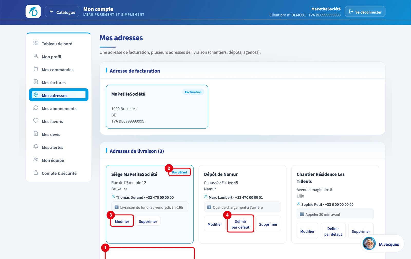
Task: Click the IA Jacques avatar
Action: click(369, 243)
